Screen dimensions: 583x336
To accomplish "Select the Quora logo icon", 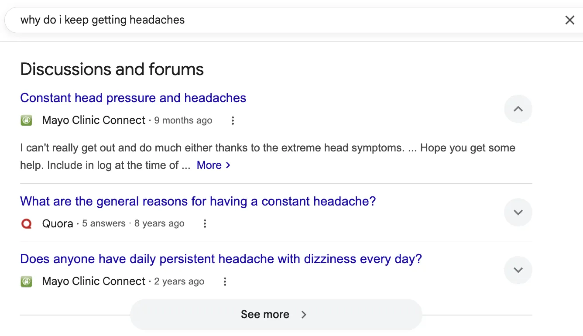I will coord(27,223).
